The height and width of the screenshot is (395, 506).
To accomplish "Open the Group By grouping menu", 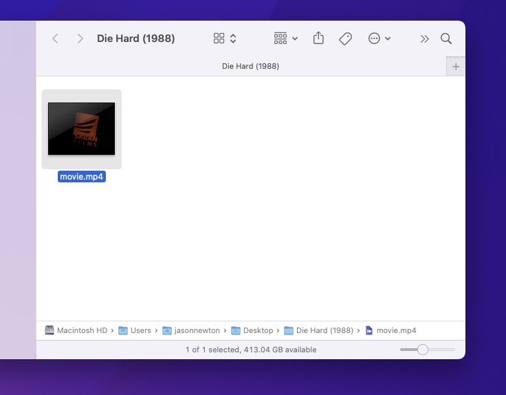I will (285, 39).
